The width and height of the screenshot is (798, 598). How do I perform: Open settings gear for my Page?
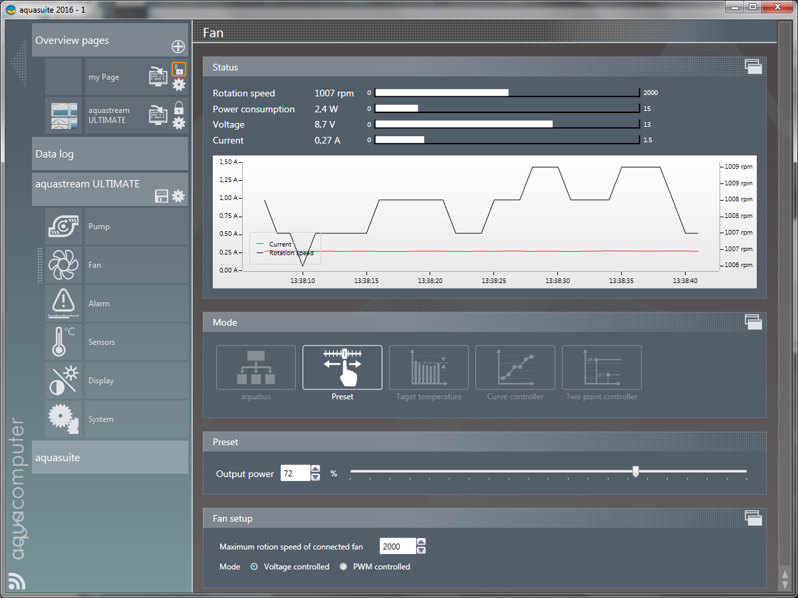click(179, 84)
